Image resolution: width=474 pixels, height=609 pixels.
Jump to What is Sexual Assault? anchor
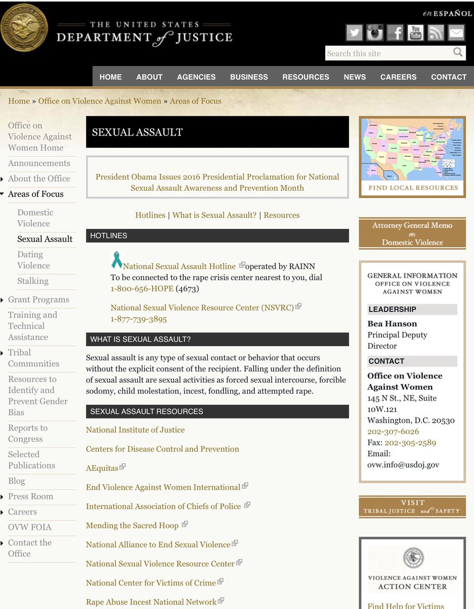214,215
